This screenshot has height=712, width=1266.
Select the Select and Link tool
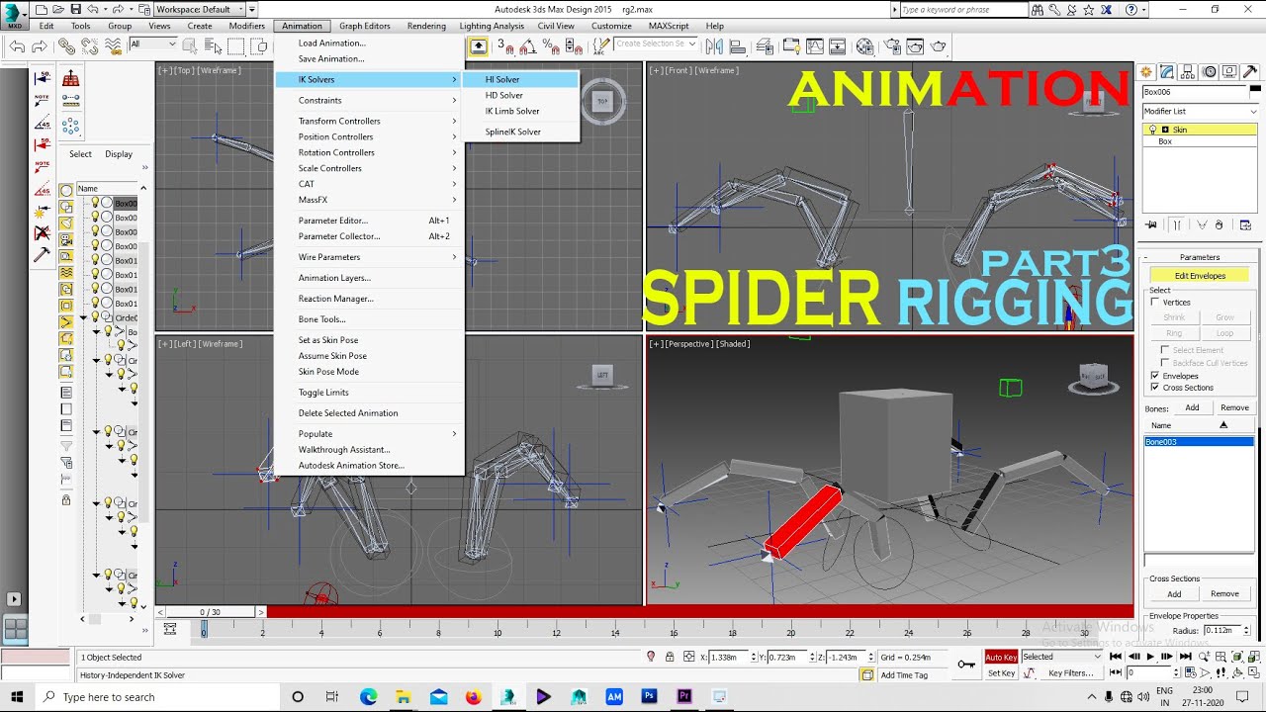click(65, 45)
